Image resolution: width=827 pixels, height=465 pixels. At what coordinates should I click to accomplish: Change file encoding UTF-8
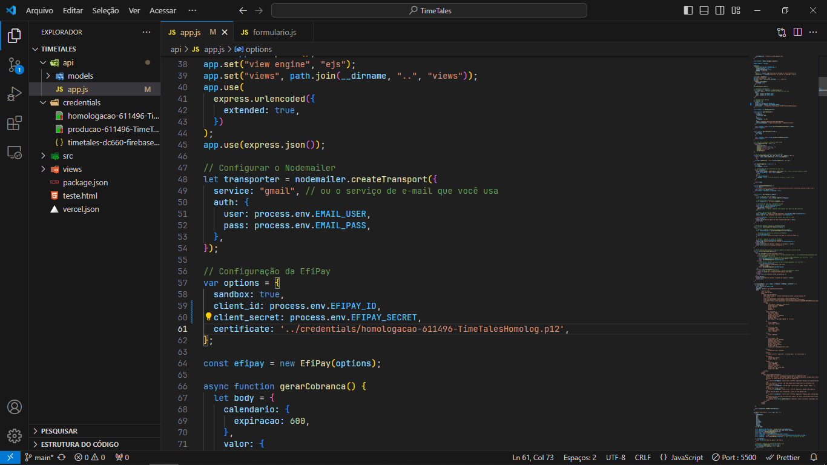coord(616,458)
